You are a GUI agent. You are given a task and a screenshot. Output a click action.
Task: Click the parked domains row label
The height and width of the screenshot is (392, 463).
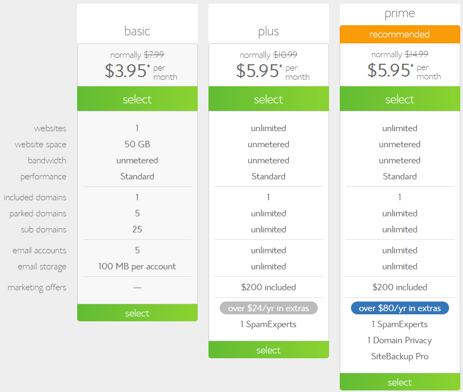coord(38,214)
